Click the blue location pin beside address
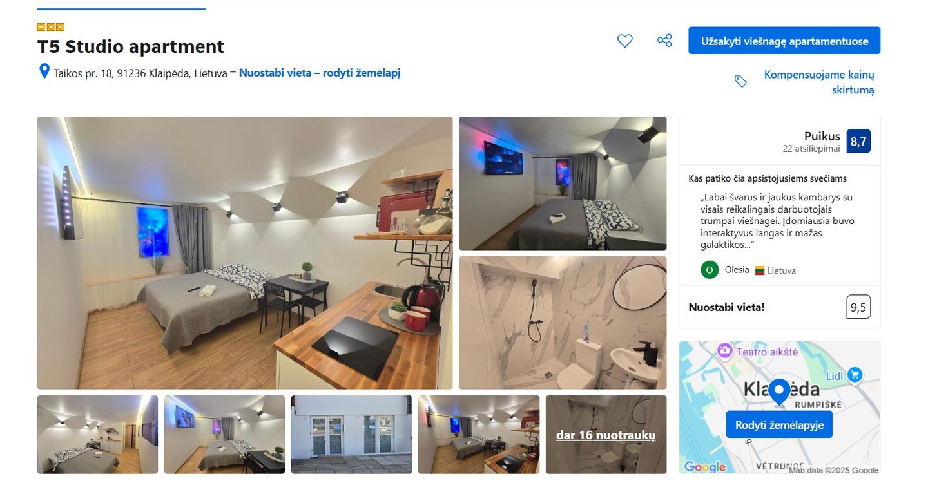This screenshot has height=492, width=928. 44,71
